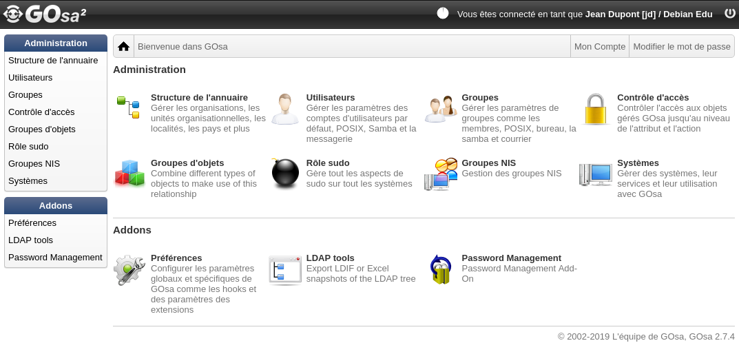Open the Structure de l'annuaire tree icon
This screenshot has width=739, height=343.
[x=128, y=107]
